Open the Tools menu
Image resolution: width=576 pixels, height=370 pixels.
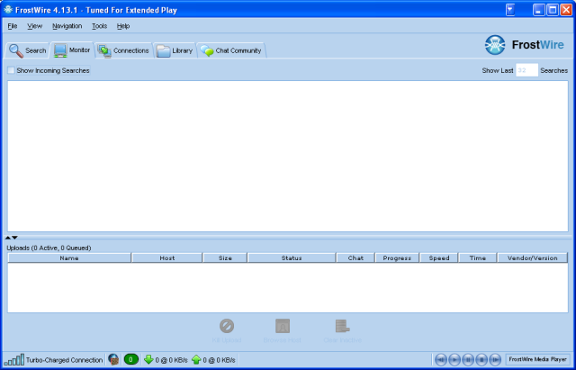pos(99,26)
